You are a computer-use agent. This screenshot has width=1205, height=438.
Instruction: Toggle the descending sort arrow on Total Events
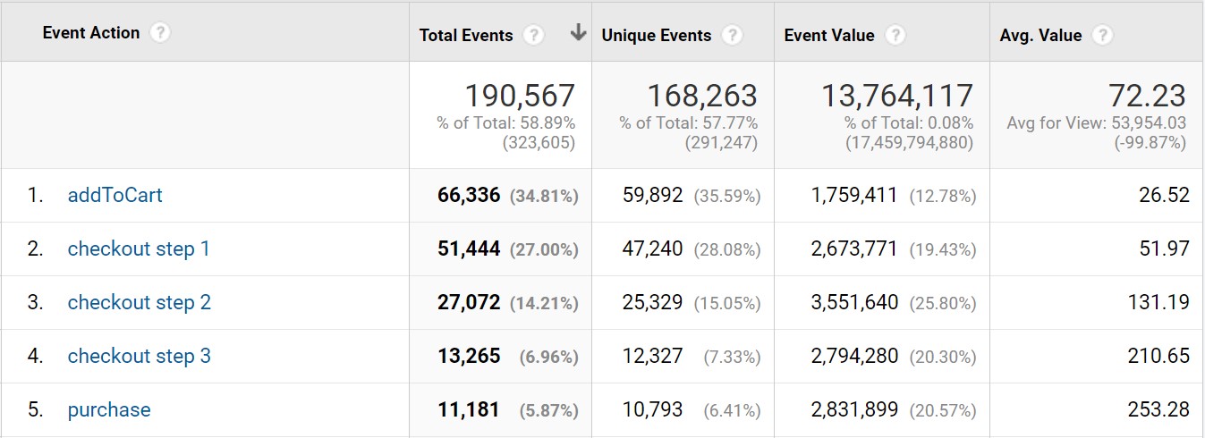coord(578,33)
